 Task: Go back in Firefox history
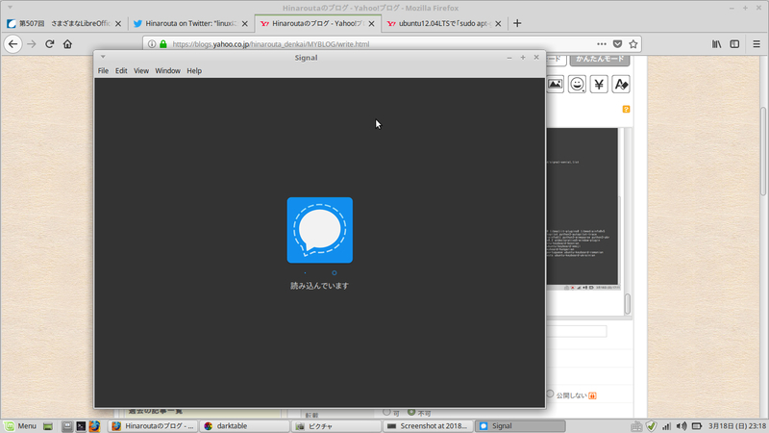click(x=13, y=44)
